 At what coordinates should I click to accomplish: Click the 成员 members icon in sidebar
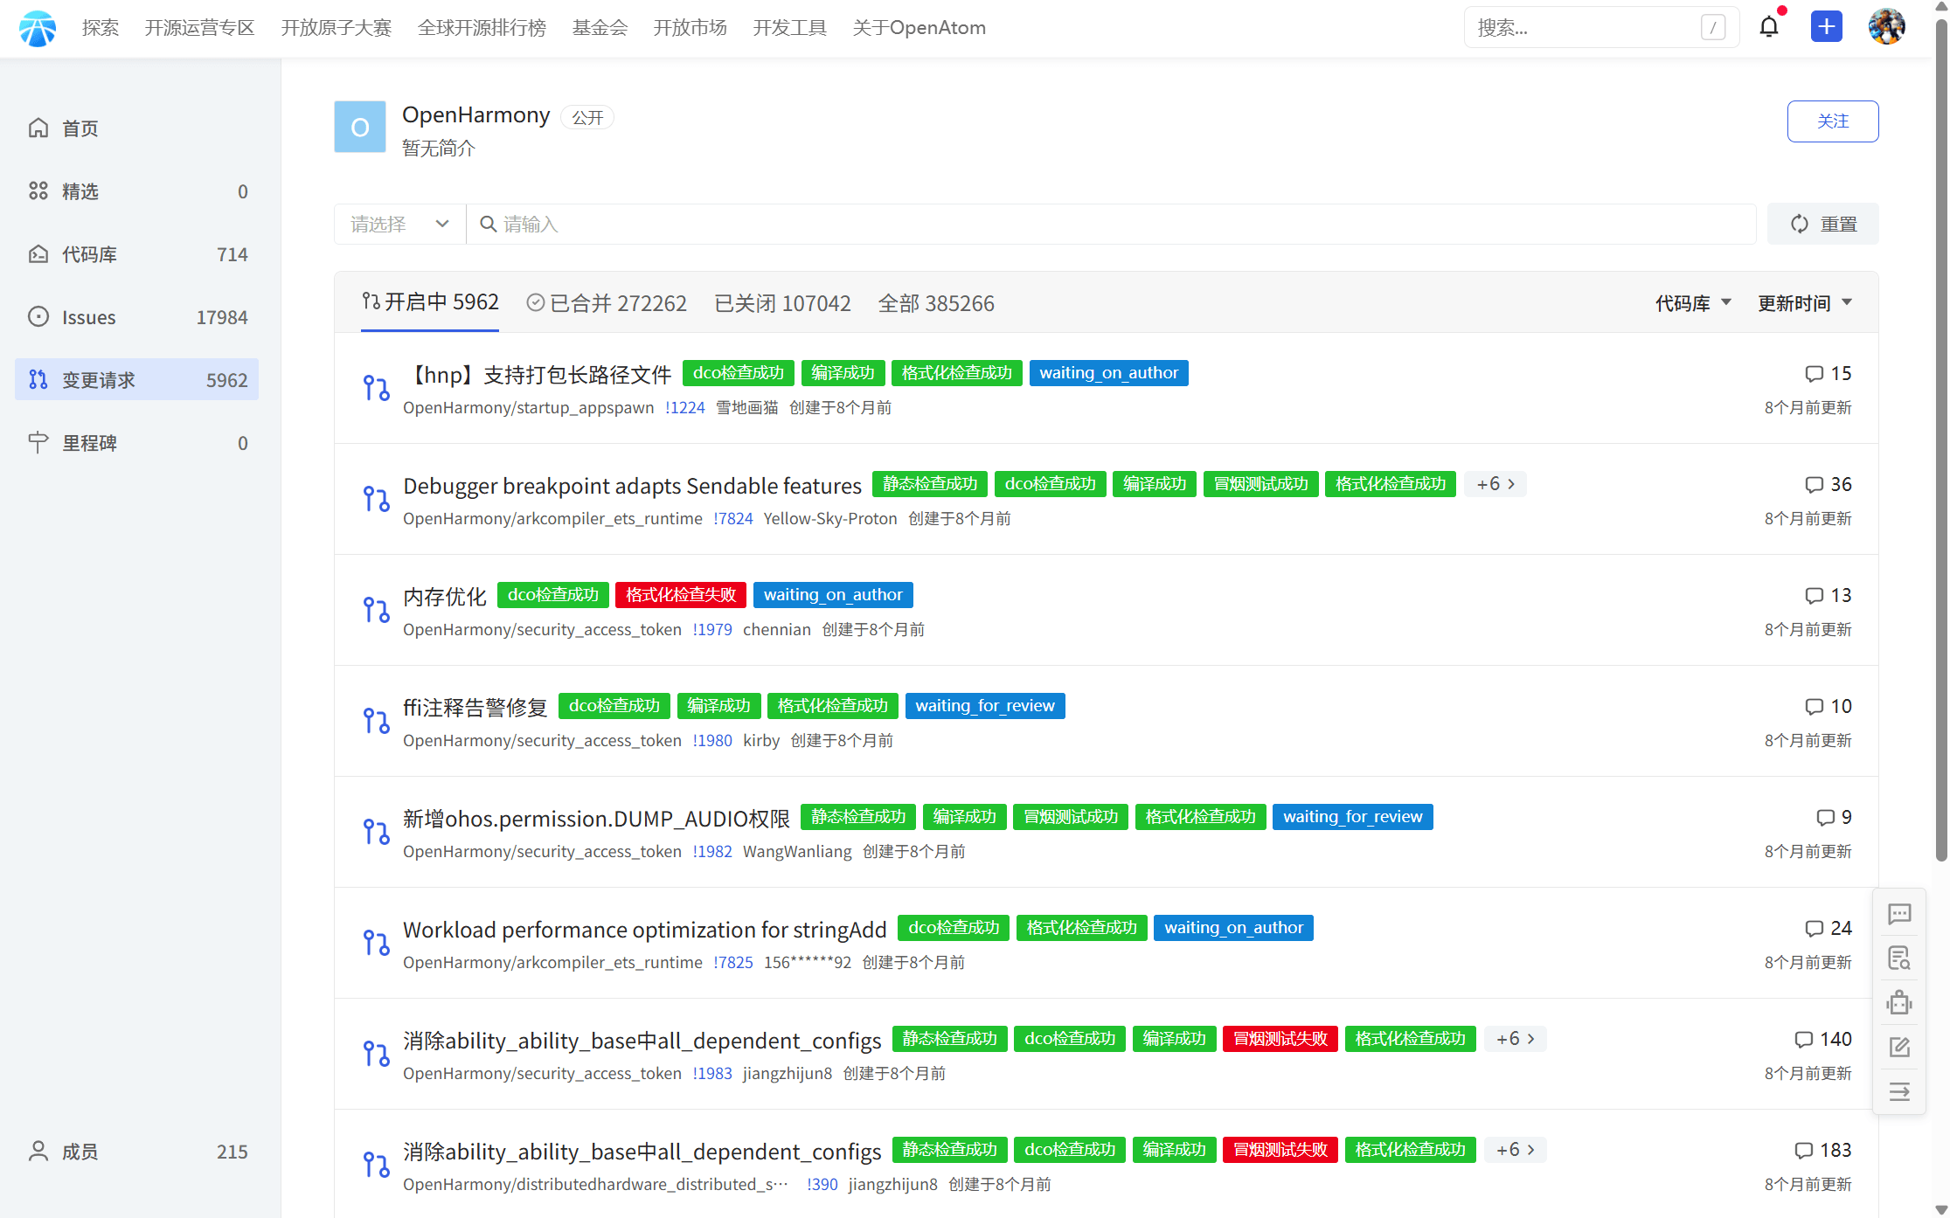(x=38, y=1152)
